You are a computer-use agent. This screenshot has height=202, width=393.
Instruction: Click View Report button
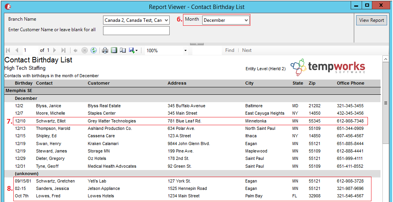point(371,20)
